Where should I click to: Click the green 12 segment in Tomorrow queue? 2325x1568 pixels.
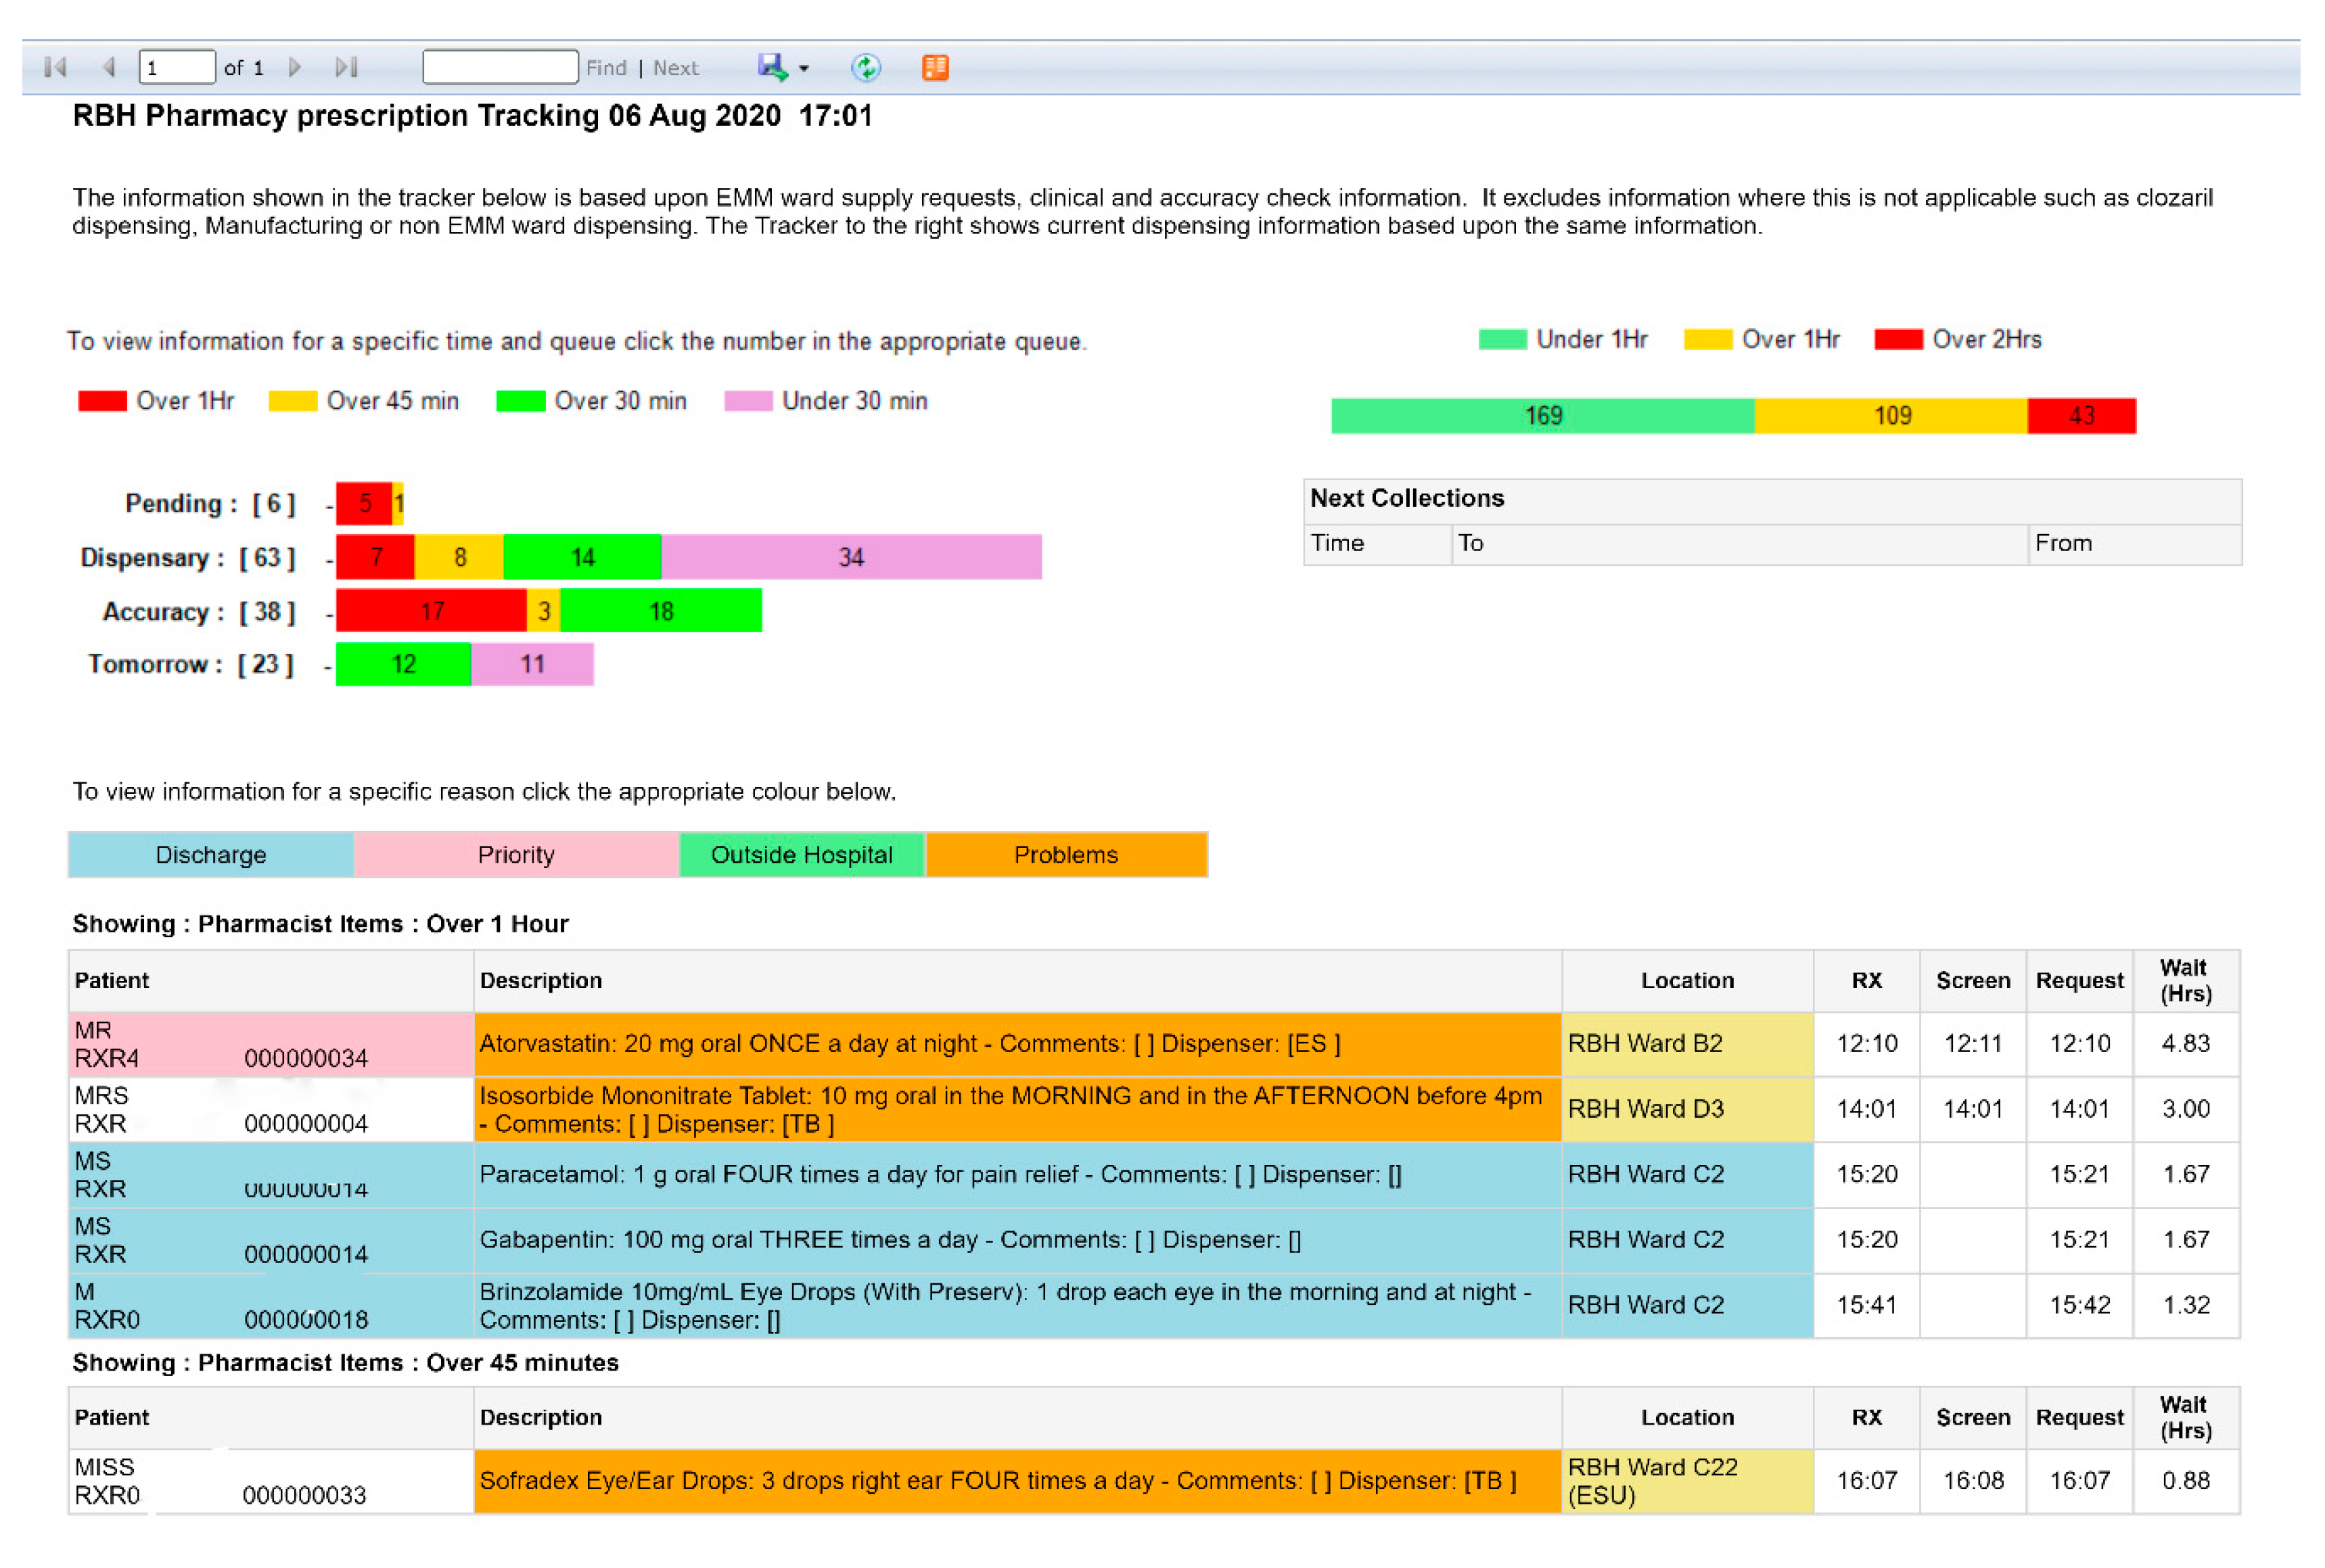(x=403, y=664)
